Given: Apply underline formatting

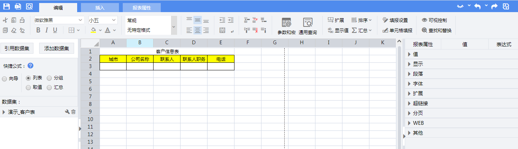Looking at the screenshot, I should click(55, 30).
